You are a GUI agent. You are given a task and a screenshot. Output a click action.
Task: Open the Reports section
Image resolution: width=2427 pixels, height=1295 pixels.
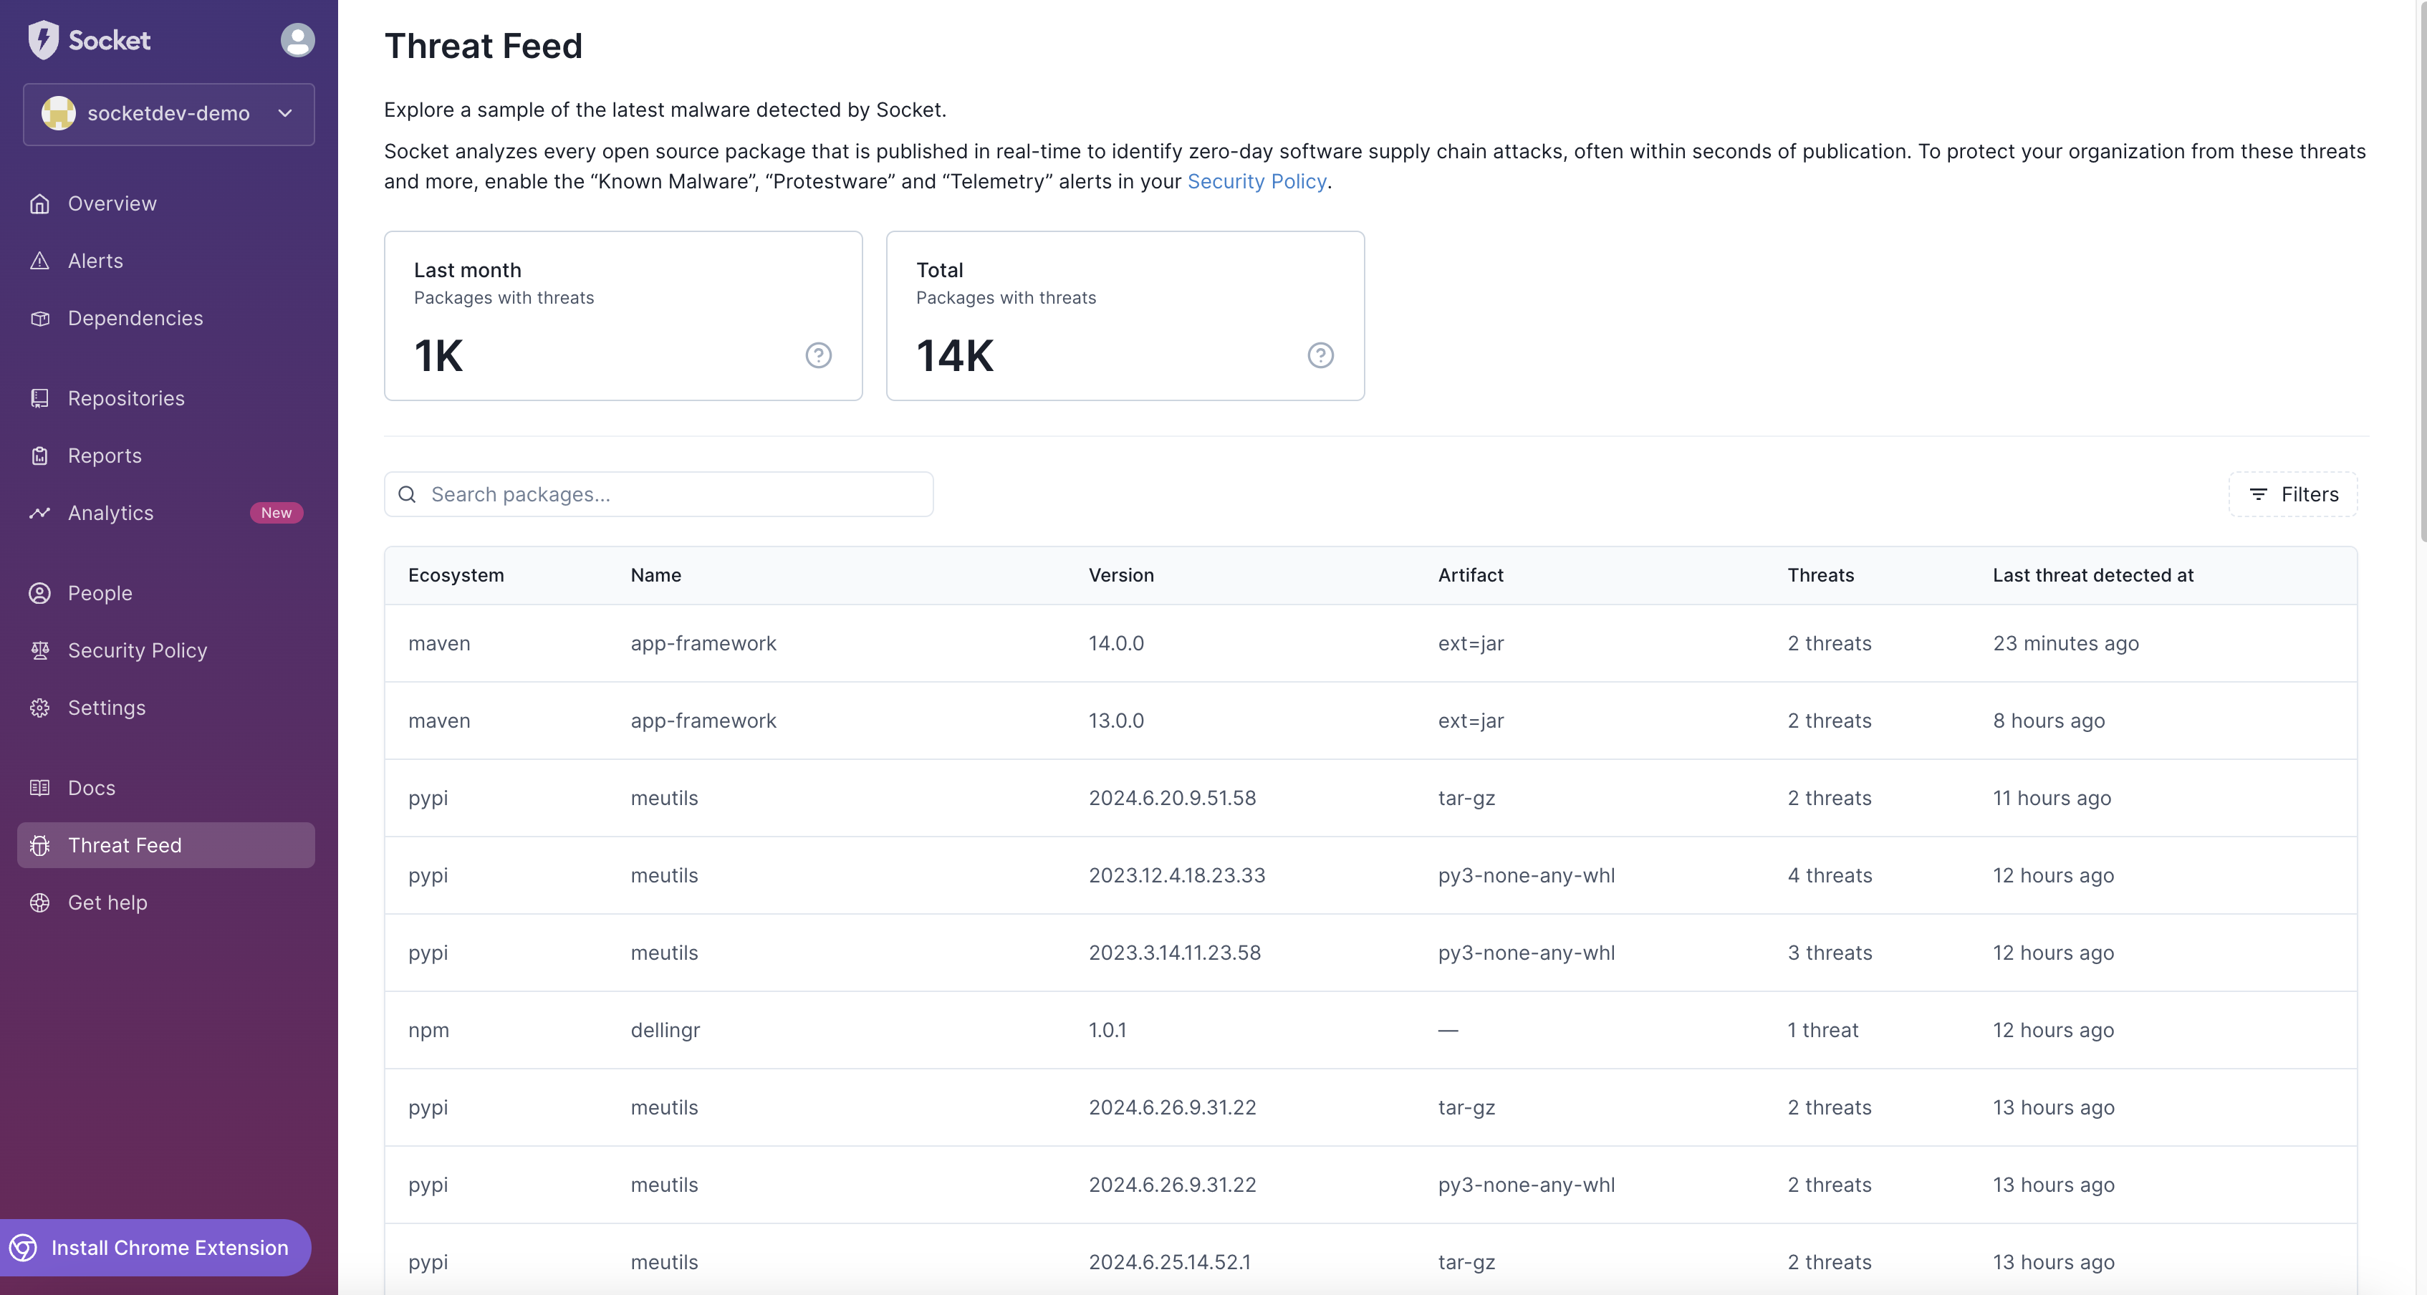[x=165, y=456]
